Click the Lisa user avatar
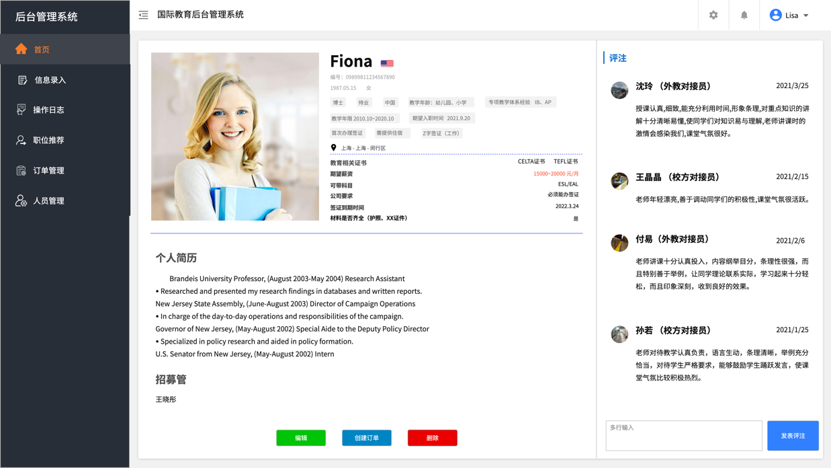Viewport: 831px width, 468px height. click(x=775, y=15)
